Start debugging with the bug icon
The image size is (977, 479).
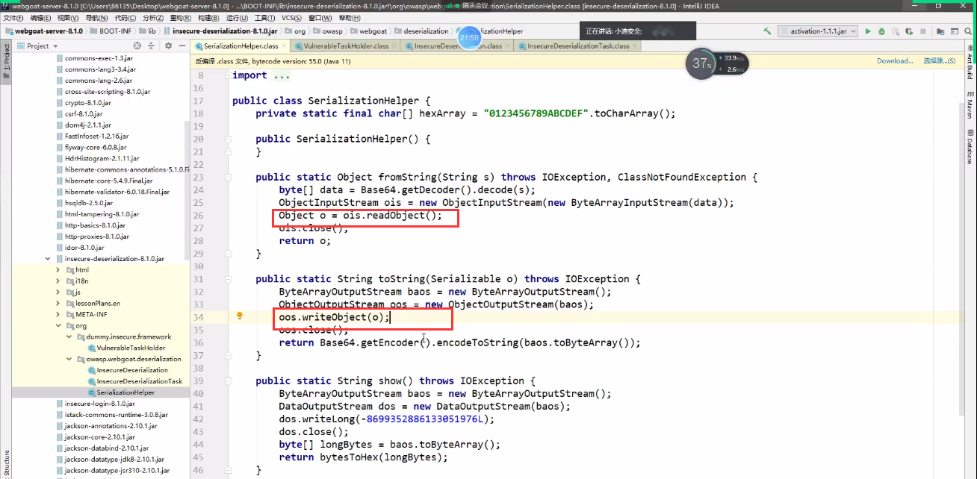point(881,31)
